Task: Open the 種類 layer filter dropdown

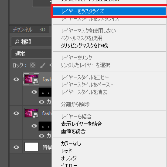Action: (31, 42)
